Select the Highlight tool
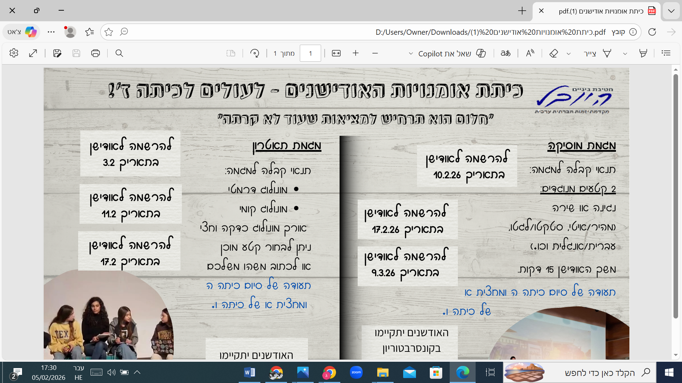 [643, 53]
